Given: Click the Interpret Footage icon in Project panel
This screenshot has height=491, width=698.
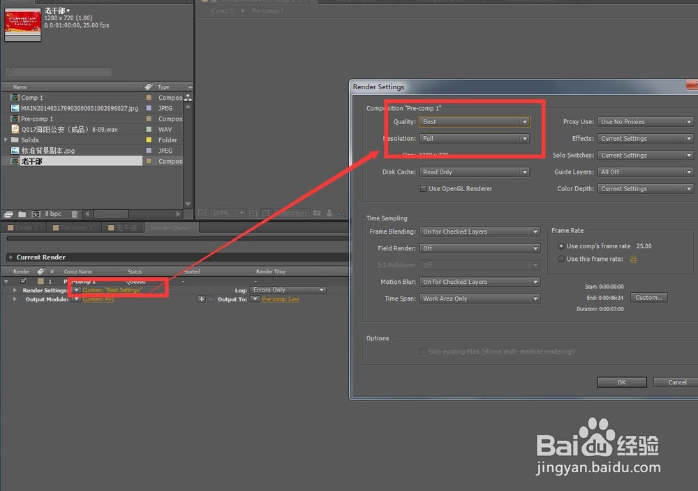Looking at the screenshot, I should (x=8, y=214).
